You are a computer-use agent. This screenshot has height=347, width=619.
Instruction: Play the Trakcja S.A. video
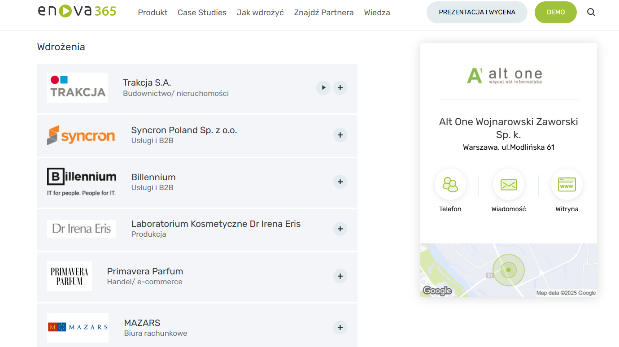tap(323, 87)
